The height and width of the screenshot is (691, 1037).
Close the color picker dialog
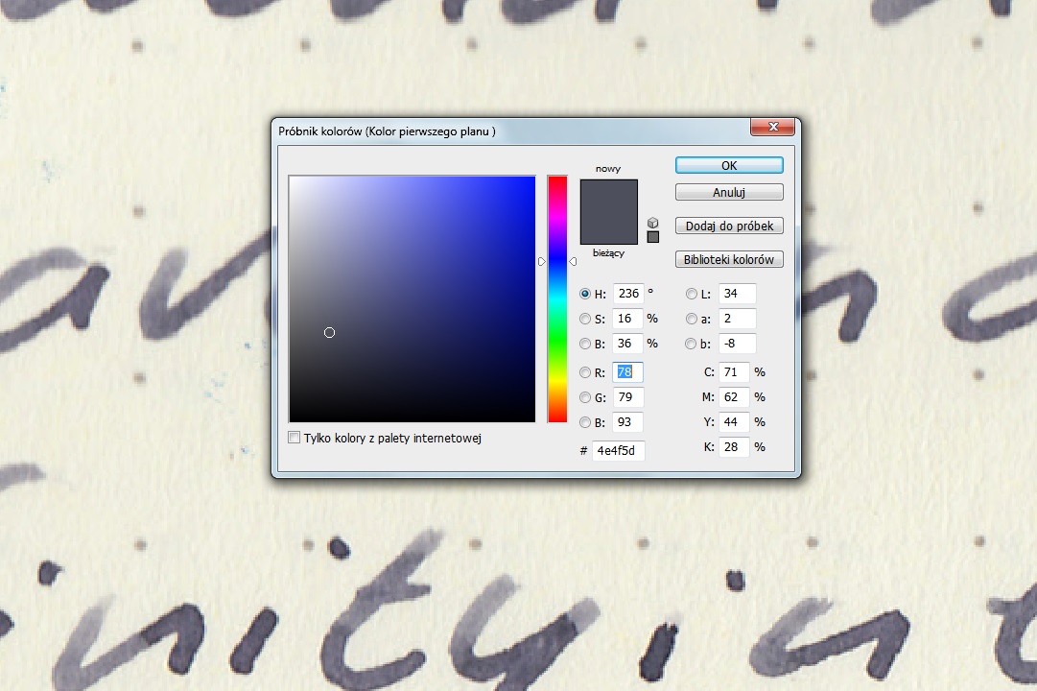pos(772,128)
